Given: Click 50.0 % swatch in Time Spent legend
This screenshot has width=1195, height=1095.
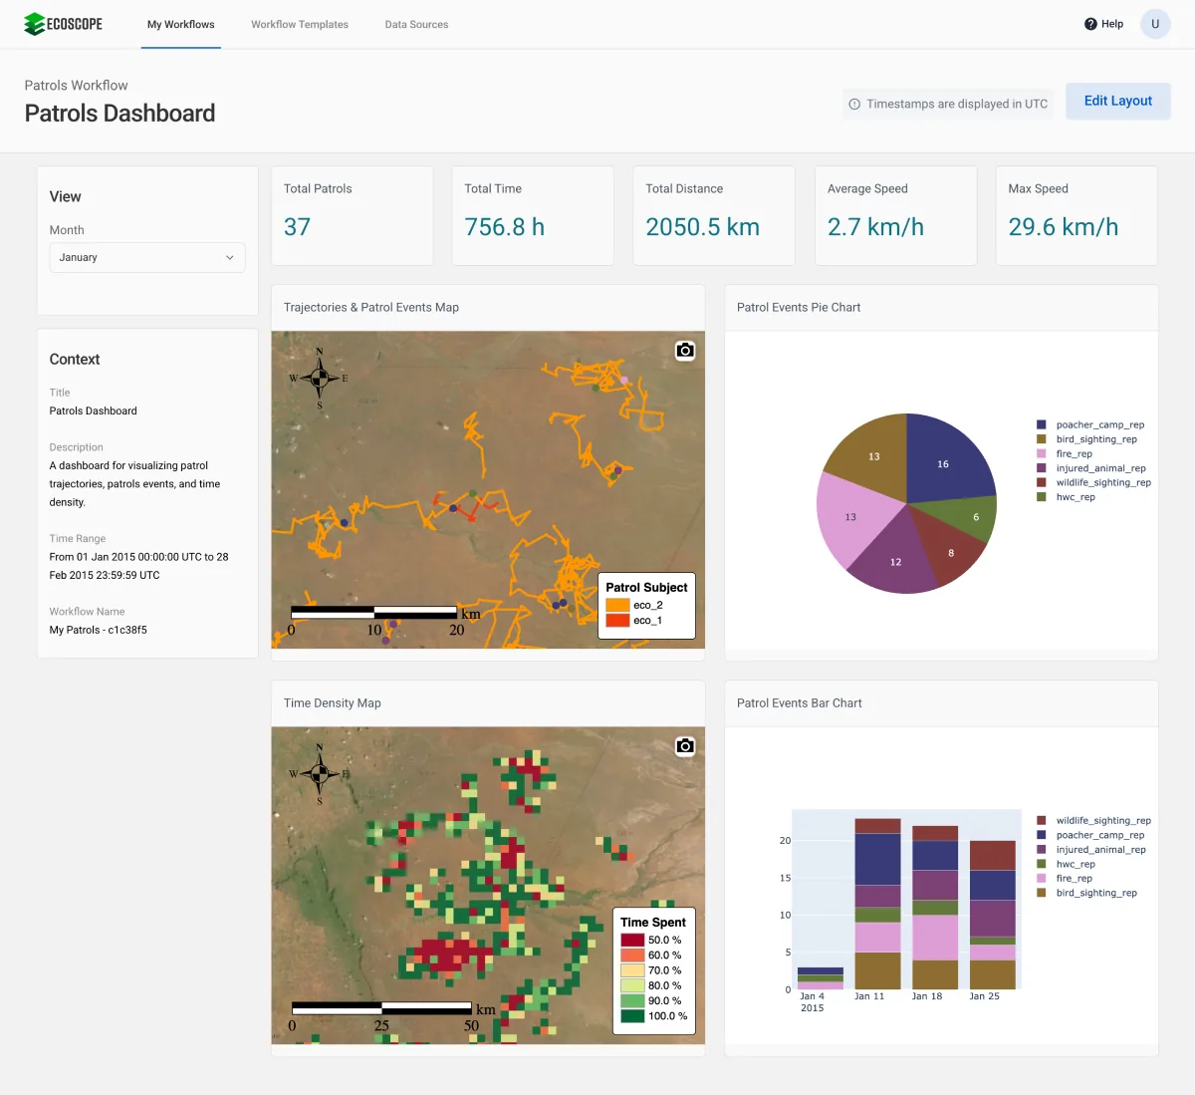Looking at the screenshot, I should 632,940.
